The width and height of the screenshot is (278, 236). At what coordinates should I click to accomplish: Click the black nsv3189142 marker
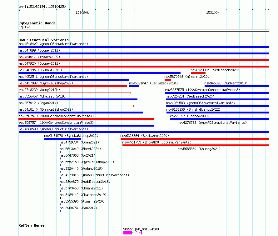pos(61,198)
